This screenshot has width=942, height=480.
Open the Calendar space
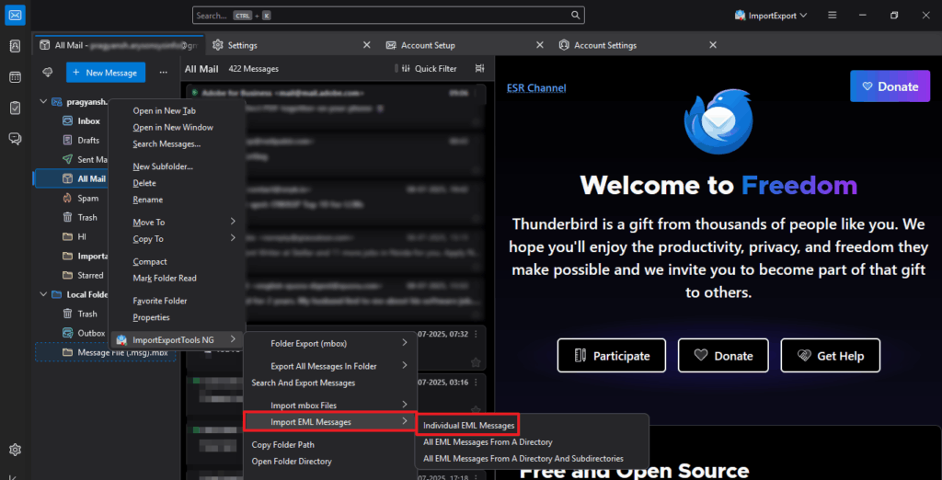pyautogui.click(x=15, y=77)
